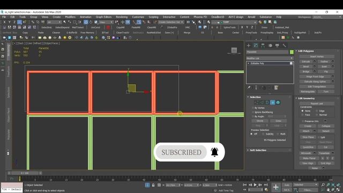Expand Editable Poly stack entry
343x193 pixels.
coord(248,63)
